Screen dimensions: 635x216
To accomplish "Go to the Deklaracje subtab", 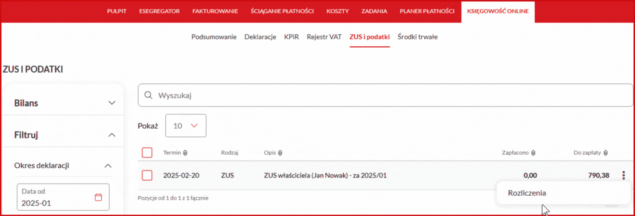I will tap(260, 37).
